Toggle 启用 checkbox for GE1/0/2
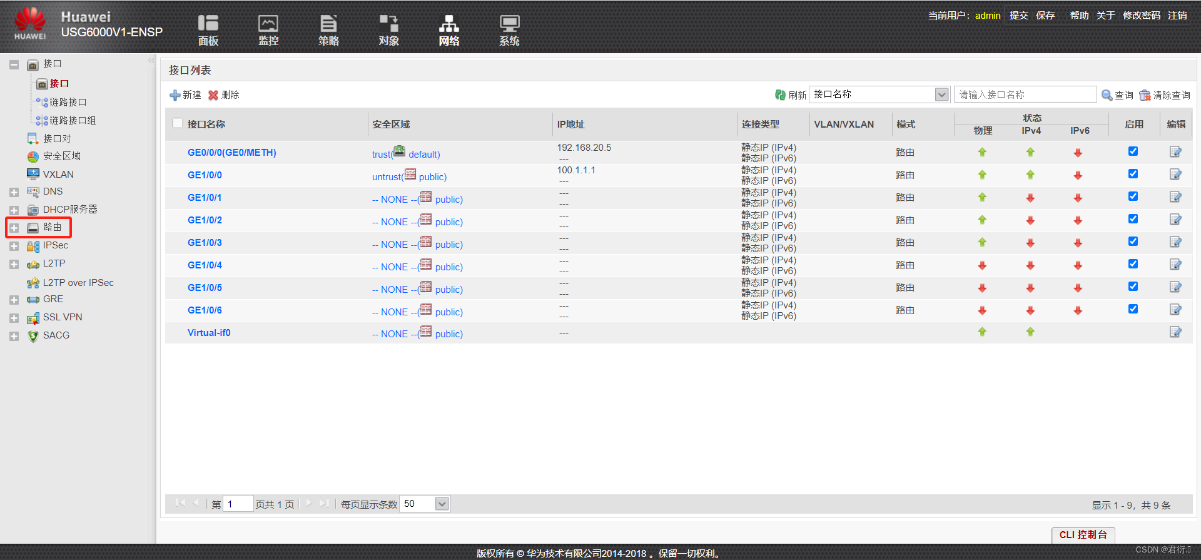 point(1133,219)
